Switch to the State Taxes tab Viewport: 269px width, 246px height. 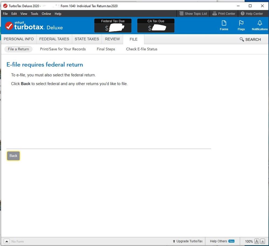pyautogui.click(x=87, y=39)
